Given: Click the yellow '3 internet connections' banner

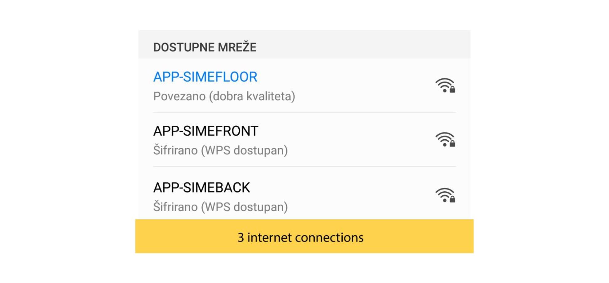Looking at the screenshot, I should [304, 236].
